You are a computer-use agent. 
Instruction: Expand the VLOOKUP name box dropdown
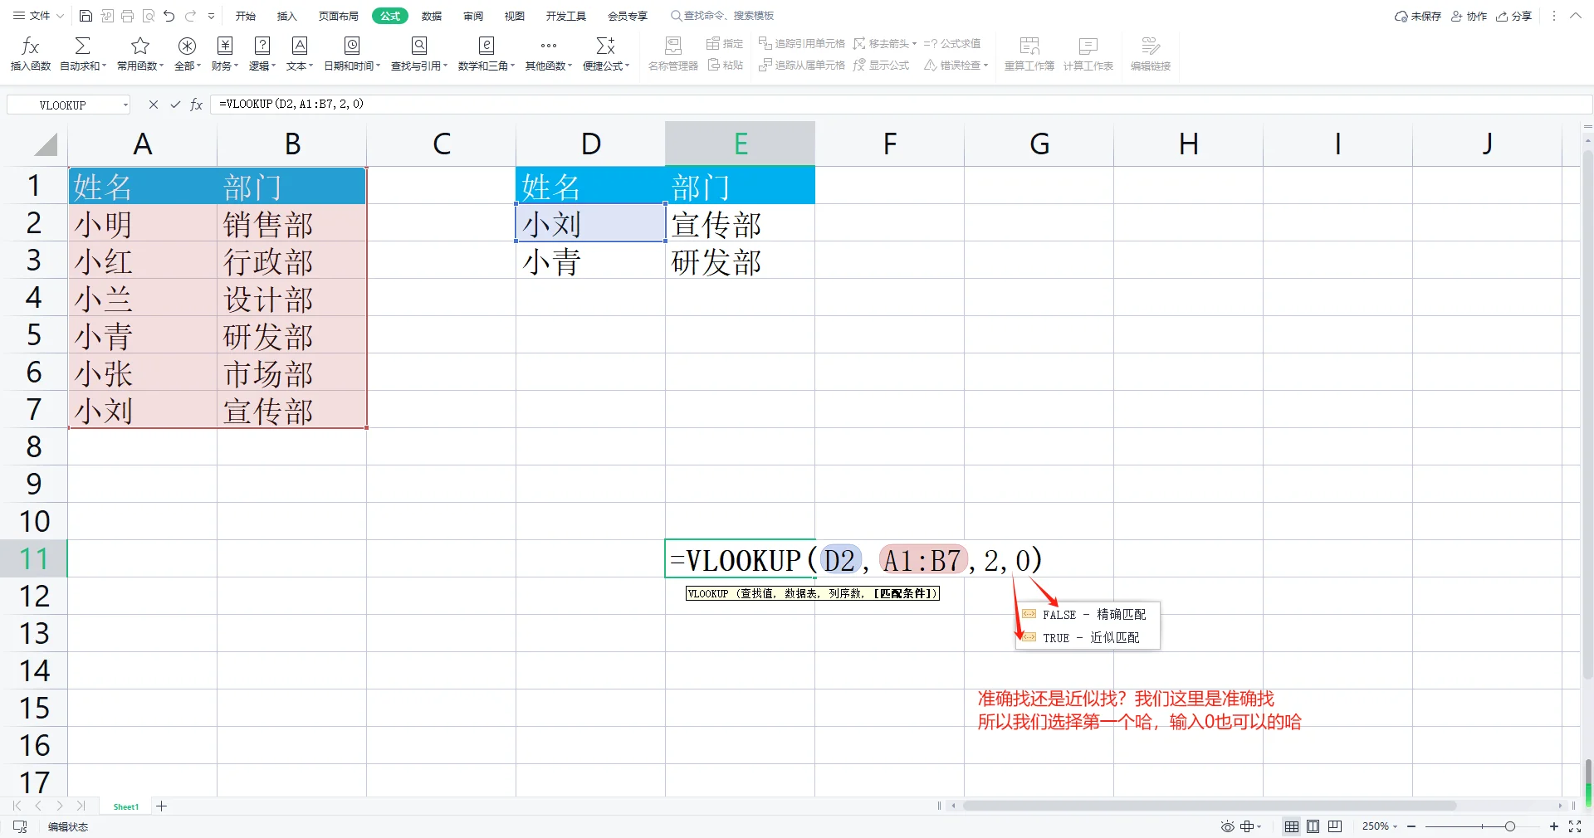(126, 105)
